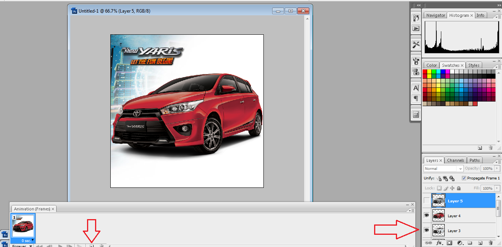Image resolution: width=502 pixels, height=247 pixels.
Task: Select previous animation frame
Action: point(49,246)
